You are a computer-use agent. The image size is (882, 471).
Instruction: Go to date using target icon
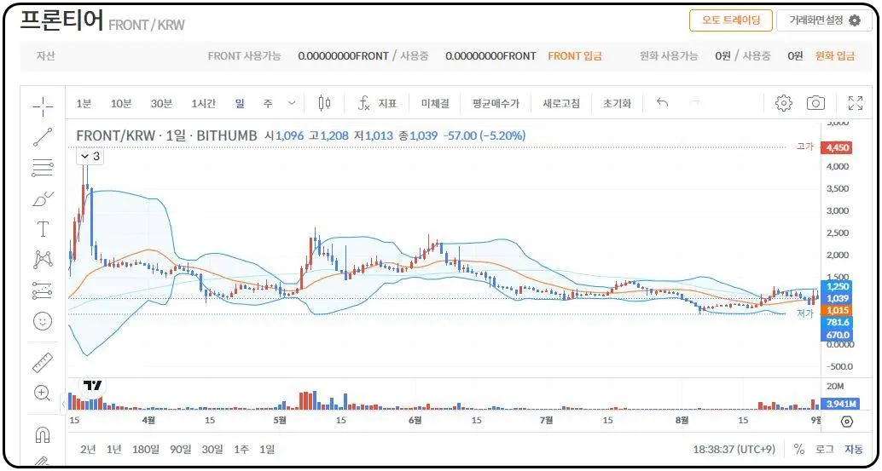[847, 421]
